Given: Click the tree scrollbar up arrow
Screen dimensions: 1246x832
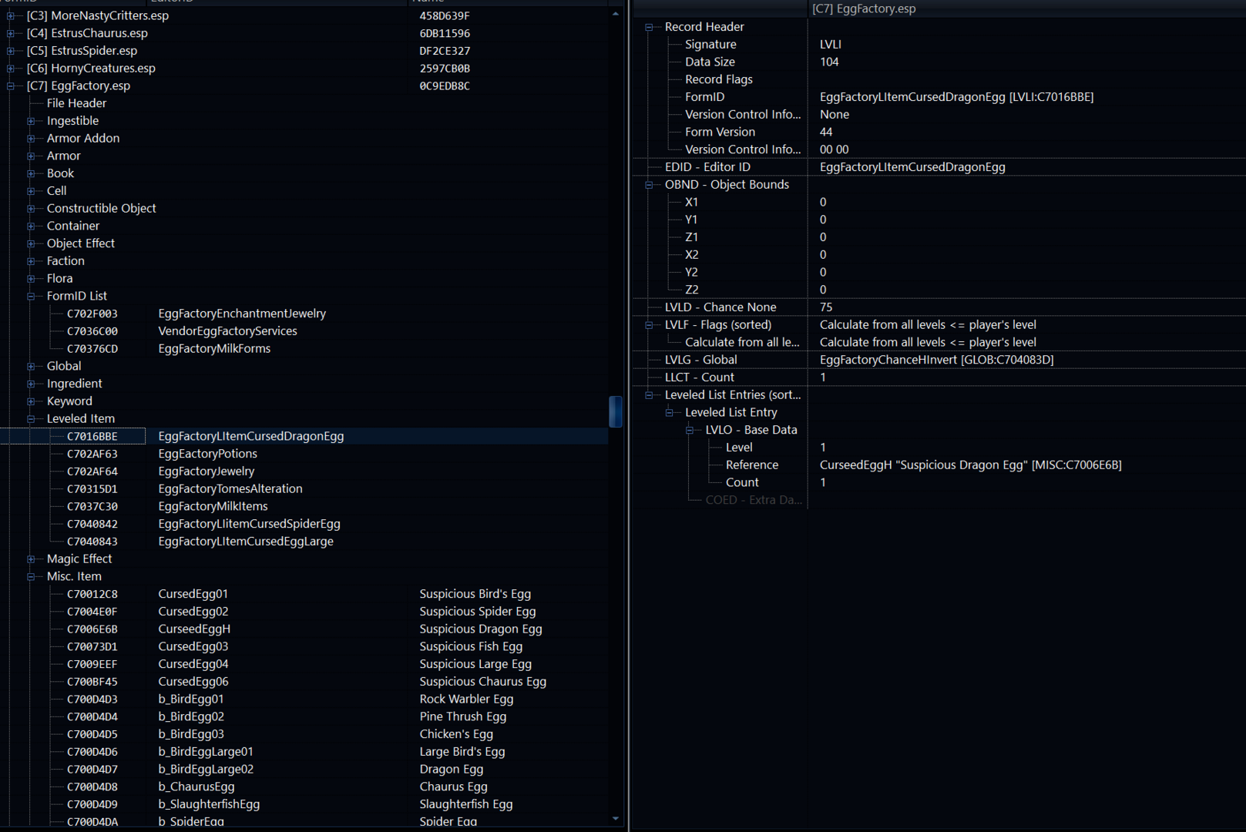Looking at the screenshot, I should pyautogui.click(x=615, y=14).
